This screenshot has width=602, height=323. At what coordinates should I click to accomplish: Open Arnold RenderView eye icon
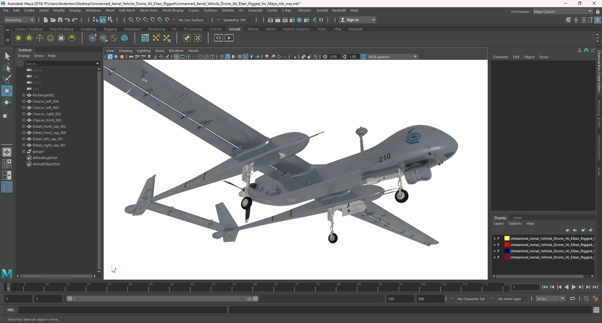219,38
